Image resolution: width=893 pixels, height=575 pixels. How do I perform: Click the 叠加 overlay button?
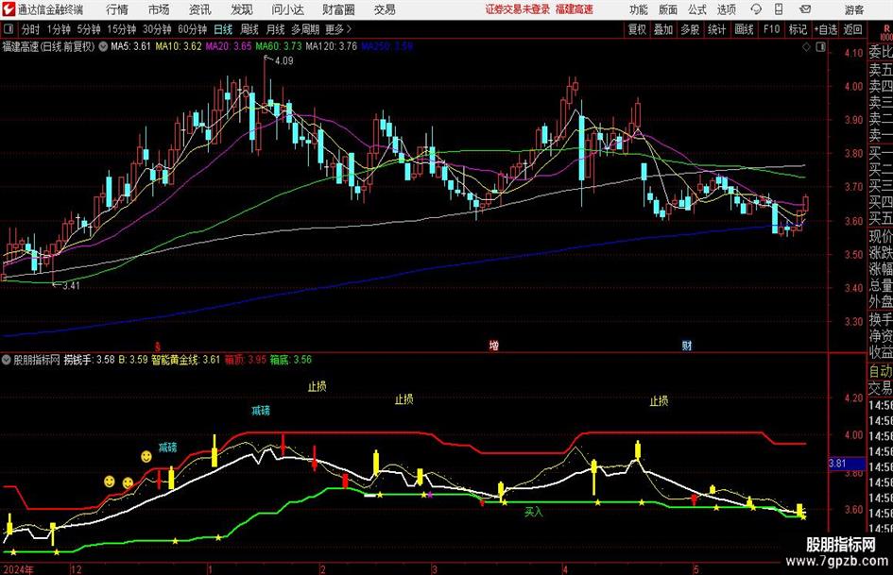coord(663,29)
